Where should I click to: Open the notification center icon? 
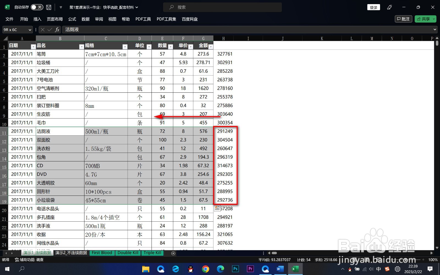tap(430, 269)
